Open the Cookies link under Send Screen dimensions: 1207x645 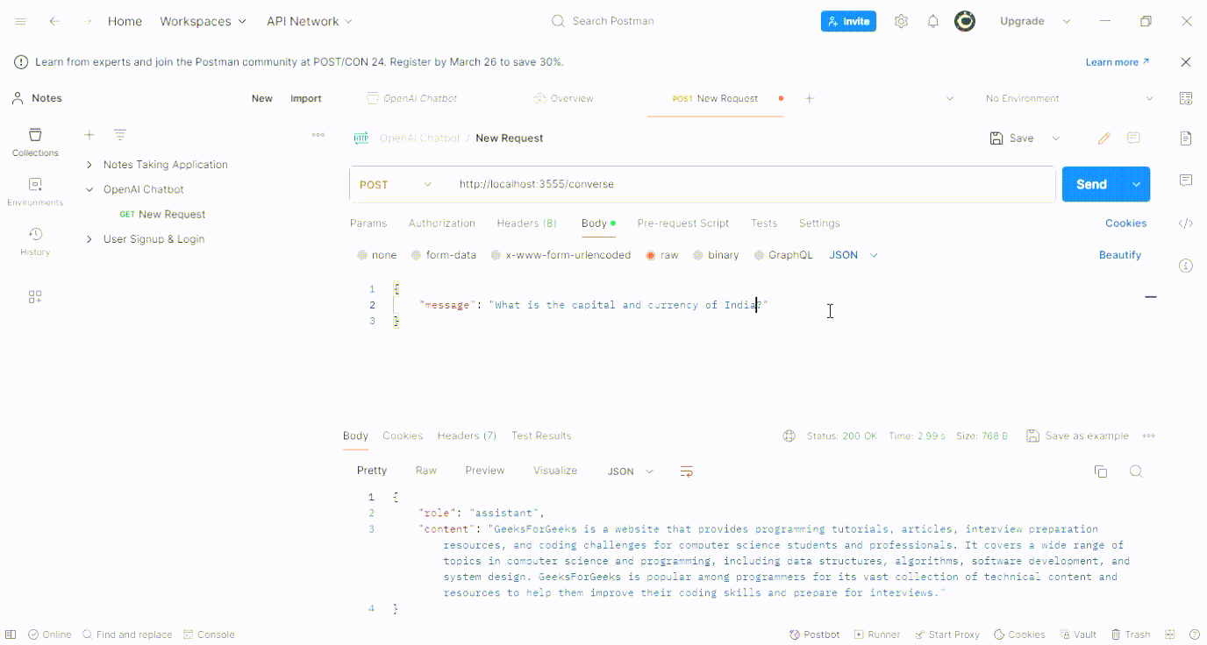[1125, 223]
